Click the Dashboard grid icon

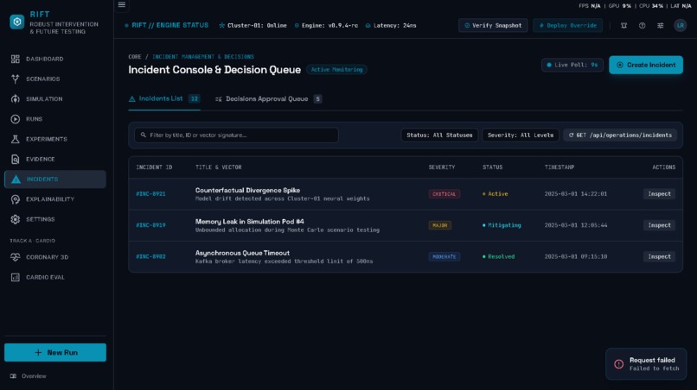pos(15,59)
